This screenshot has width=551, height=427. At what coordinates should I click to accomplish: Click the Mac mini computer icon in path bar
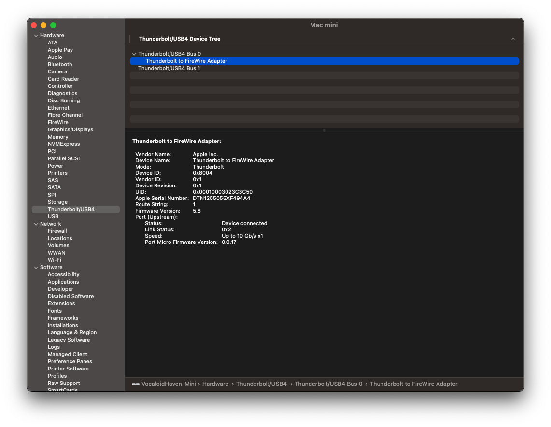pos(136,384)
